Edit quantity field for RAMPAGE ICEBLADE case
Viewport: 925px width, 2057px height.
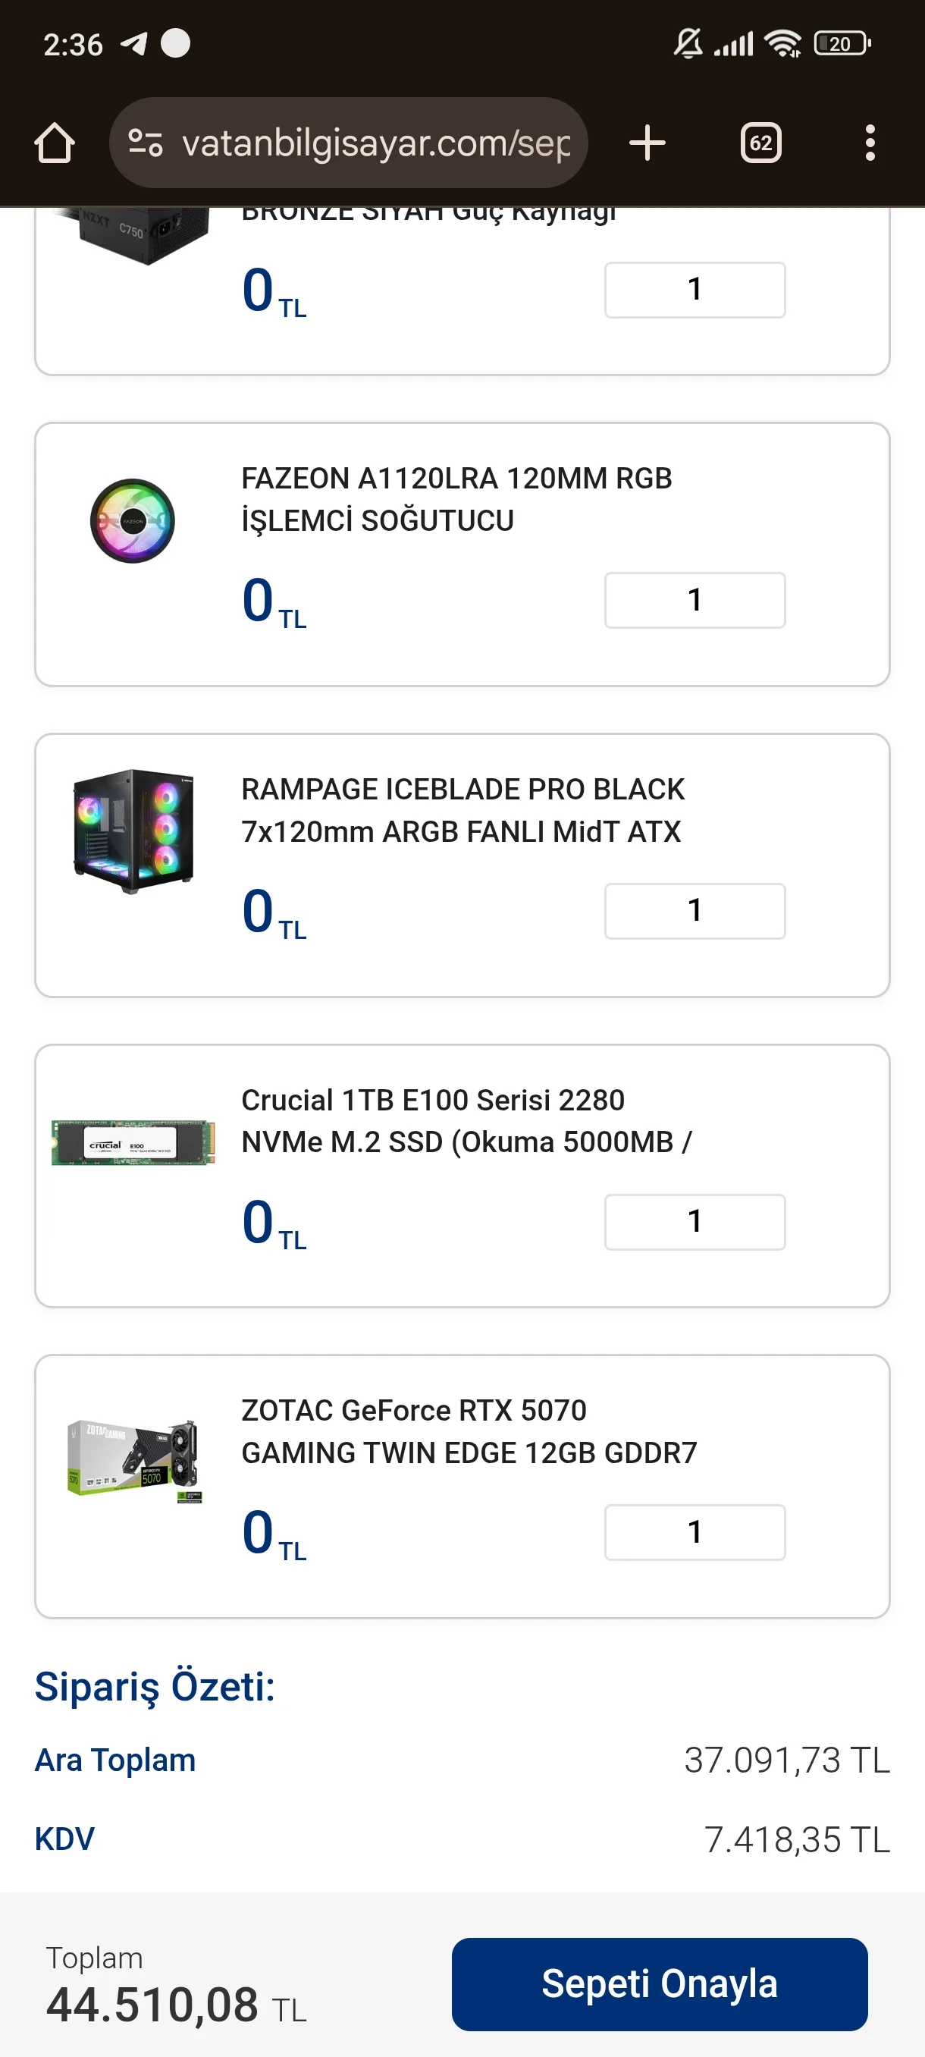[695, 910]
